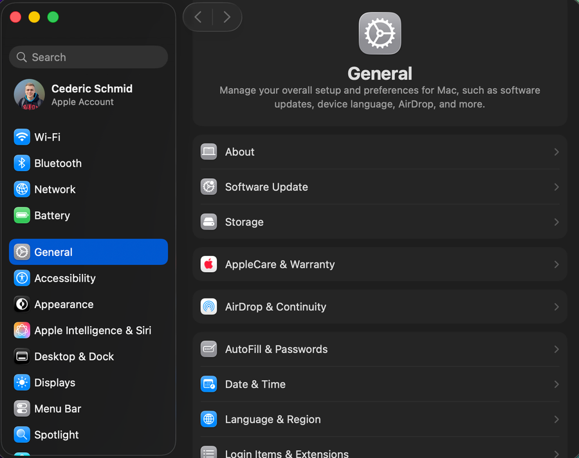This screenshot has height=458, width=579.
Task: Select the highlighted "General" label
Action: click(x=53, y=252)
